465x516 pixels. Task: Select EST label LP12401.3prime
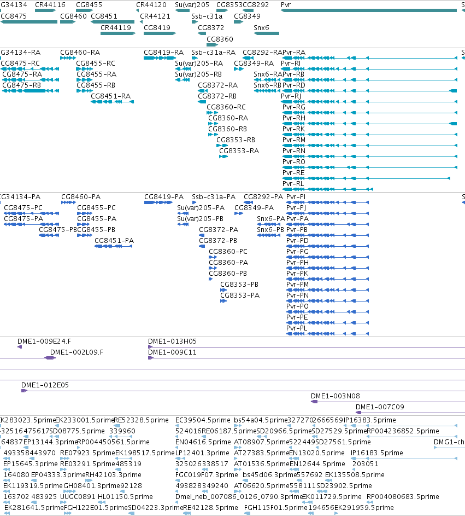point(202,453)
